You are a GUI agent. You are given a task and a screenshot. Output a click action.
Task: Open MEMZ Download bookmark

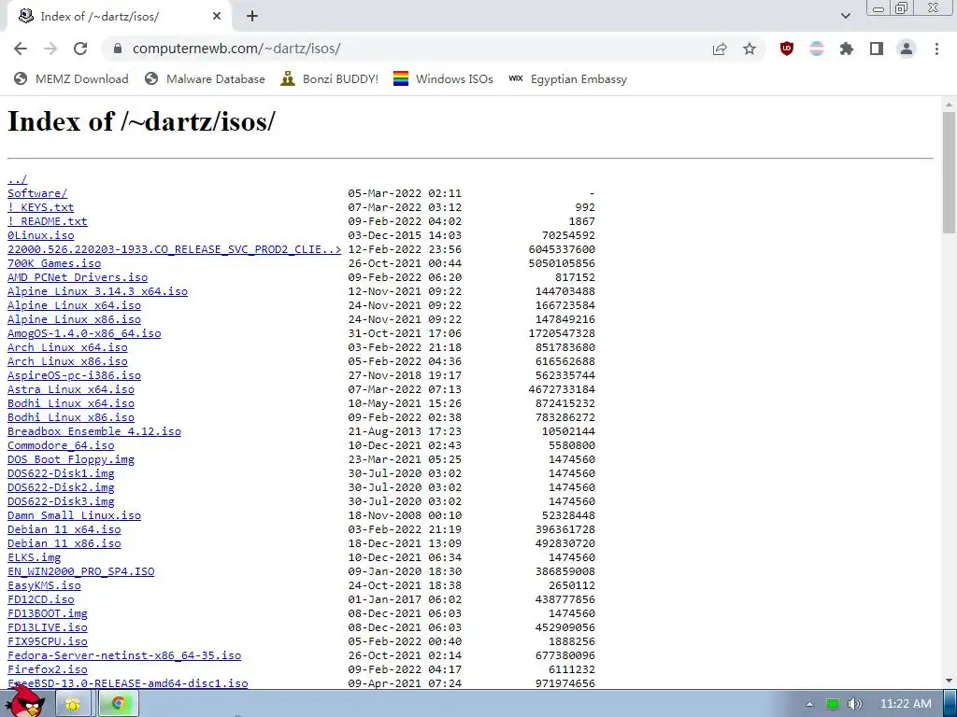[x=71, y=78]
